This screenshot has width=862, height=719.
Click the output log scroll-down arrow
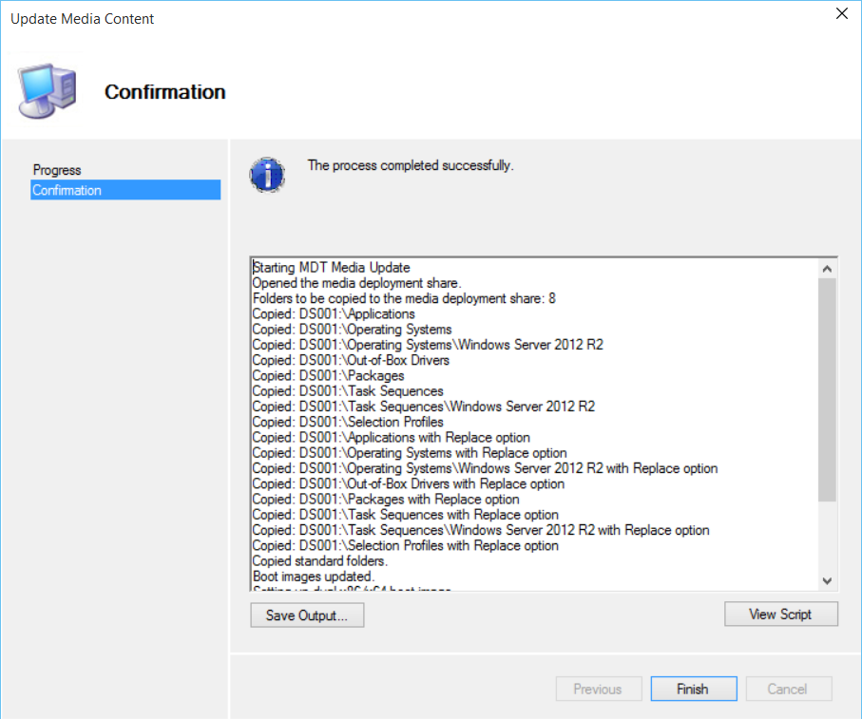click(x=827, y=580)
